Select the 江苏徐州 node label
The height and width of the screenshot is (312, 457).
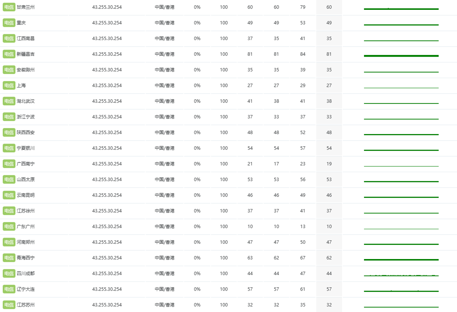26,211
